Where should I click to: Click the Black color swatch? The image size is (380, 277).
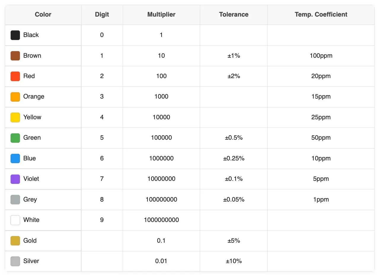click(x=15, y=35)
